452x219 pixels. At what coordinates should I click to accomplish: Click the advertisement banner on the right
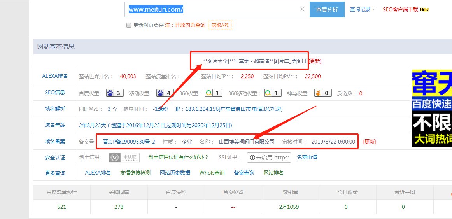[x=432, y=109]
